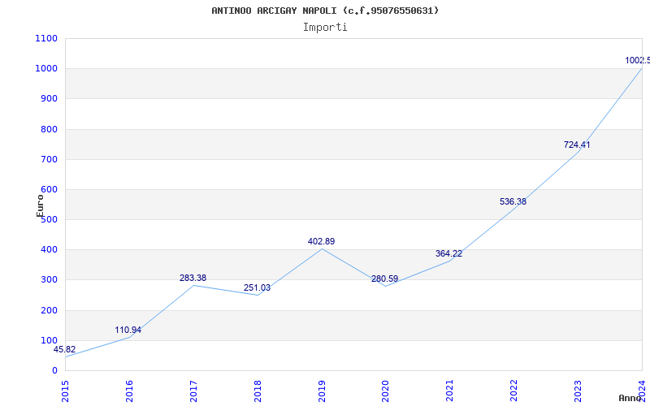Click the 2017 x-axis tick label

click(193, 391)
